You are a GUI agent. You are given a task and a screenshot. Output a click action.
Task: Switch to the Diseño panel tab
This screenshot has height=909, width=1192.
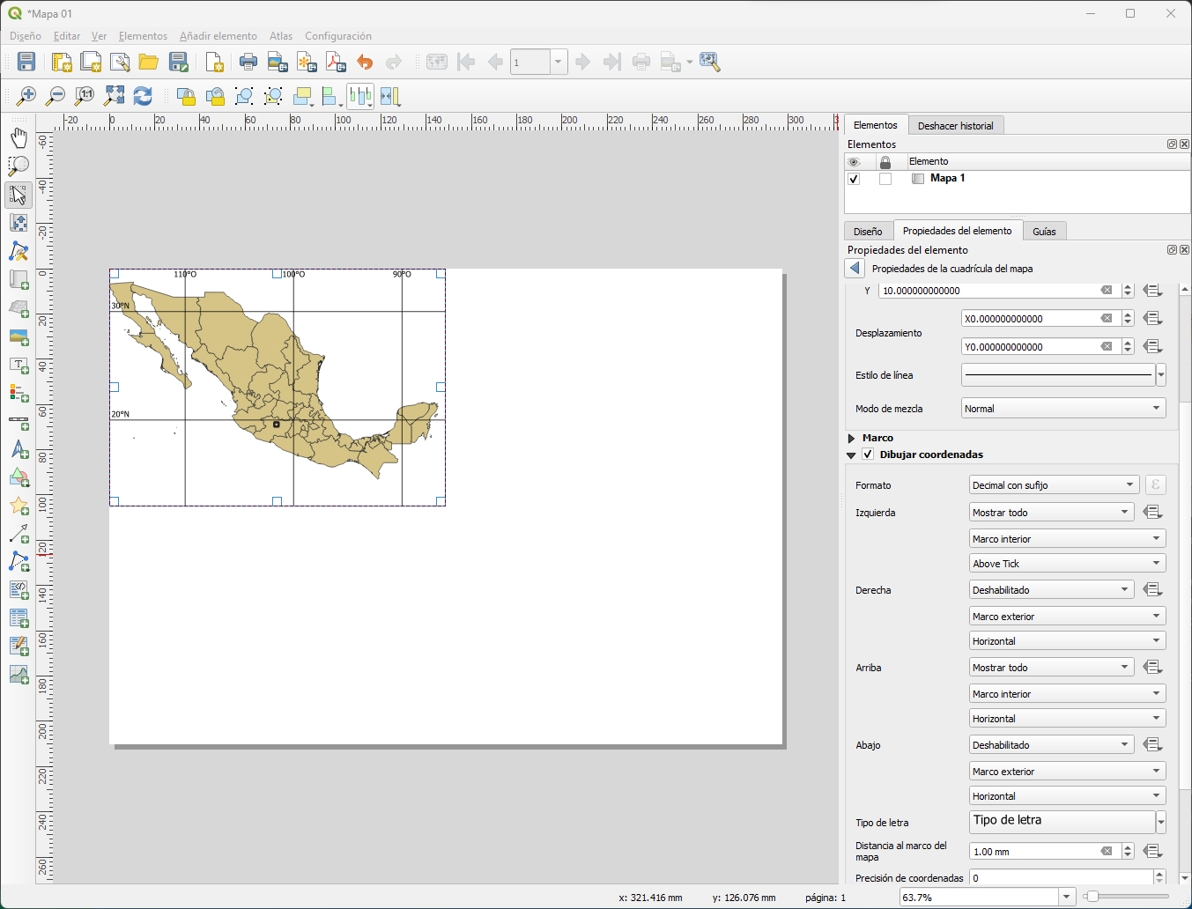868,232
